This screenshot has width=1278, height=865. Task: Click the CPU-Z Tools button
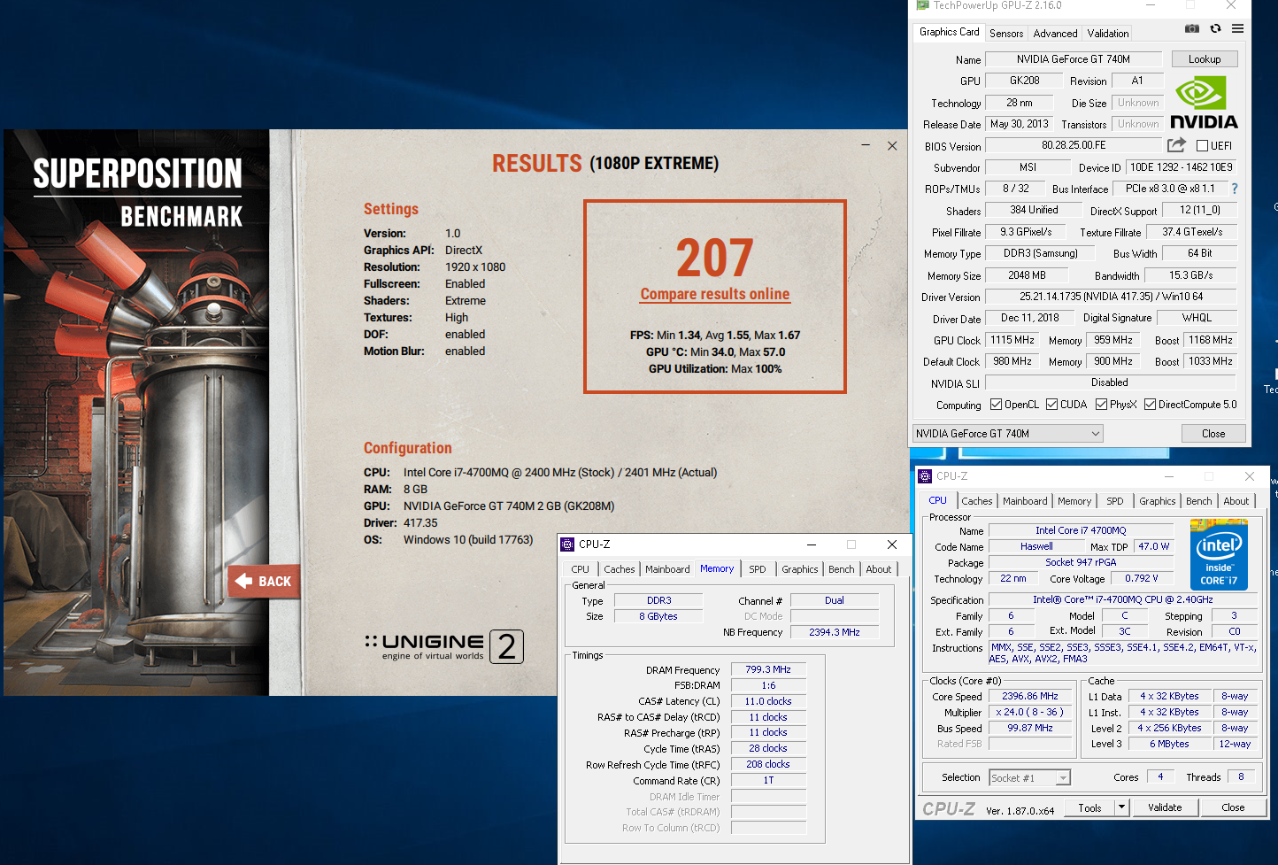[1089, 807]
